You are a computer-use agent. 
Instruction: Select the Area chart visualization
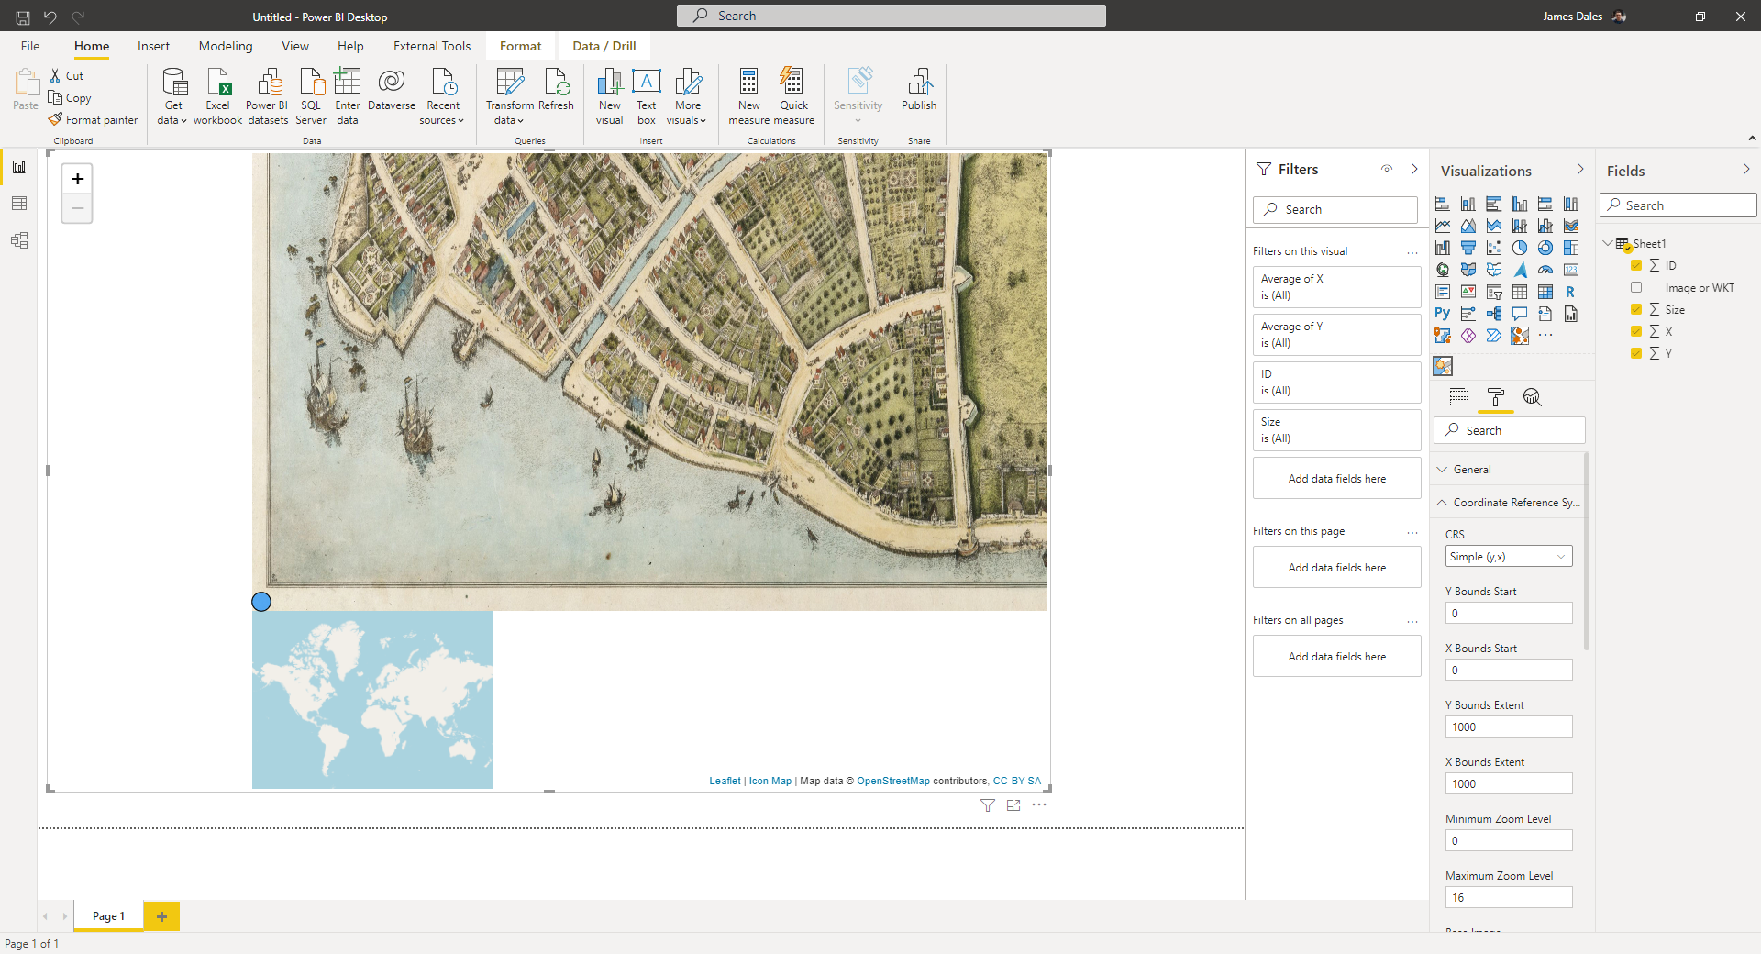pos(1468,226)
